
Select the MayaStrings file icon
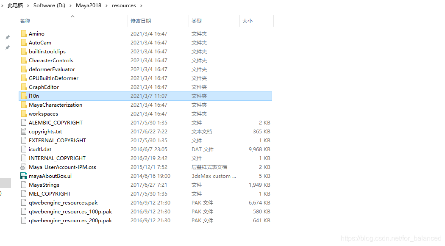click(x=24, y=185)
